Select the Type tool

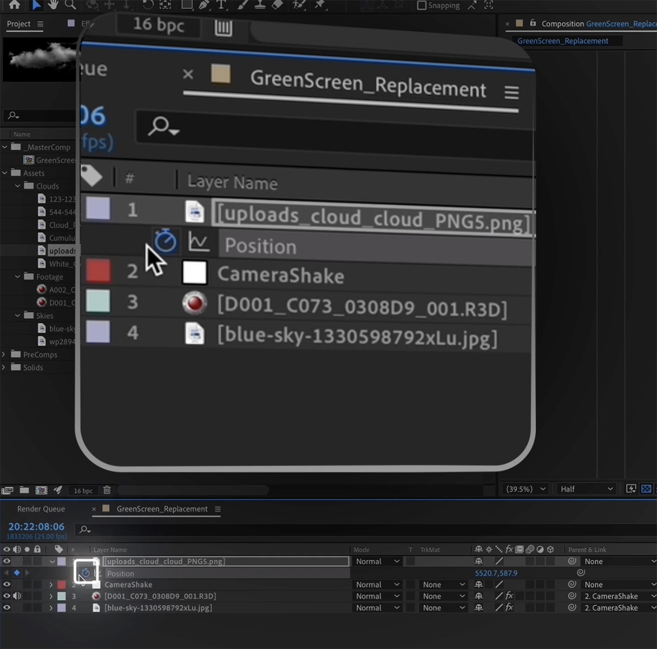[x=221, y=5]
